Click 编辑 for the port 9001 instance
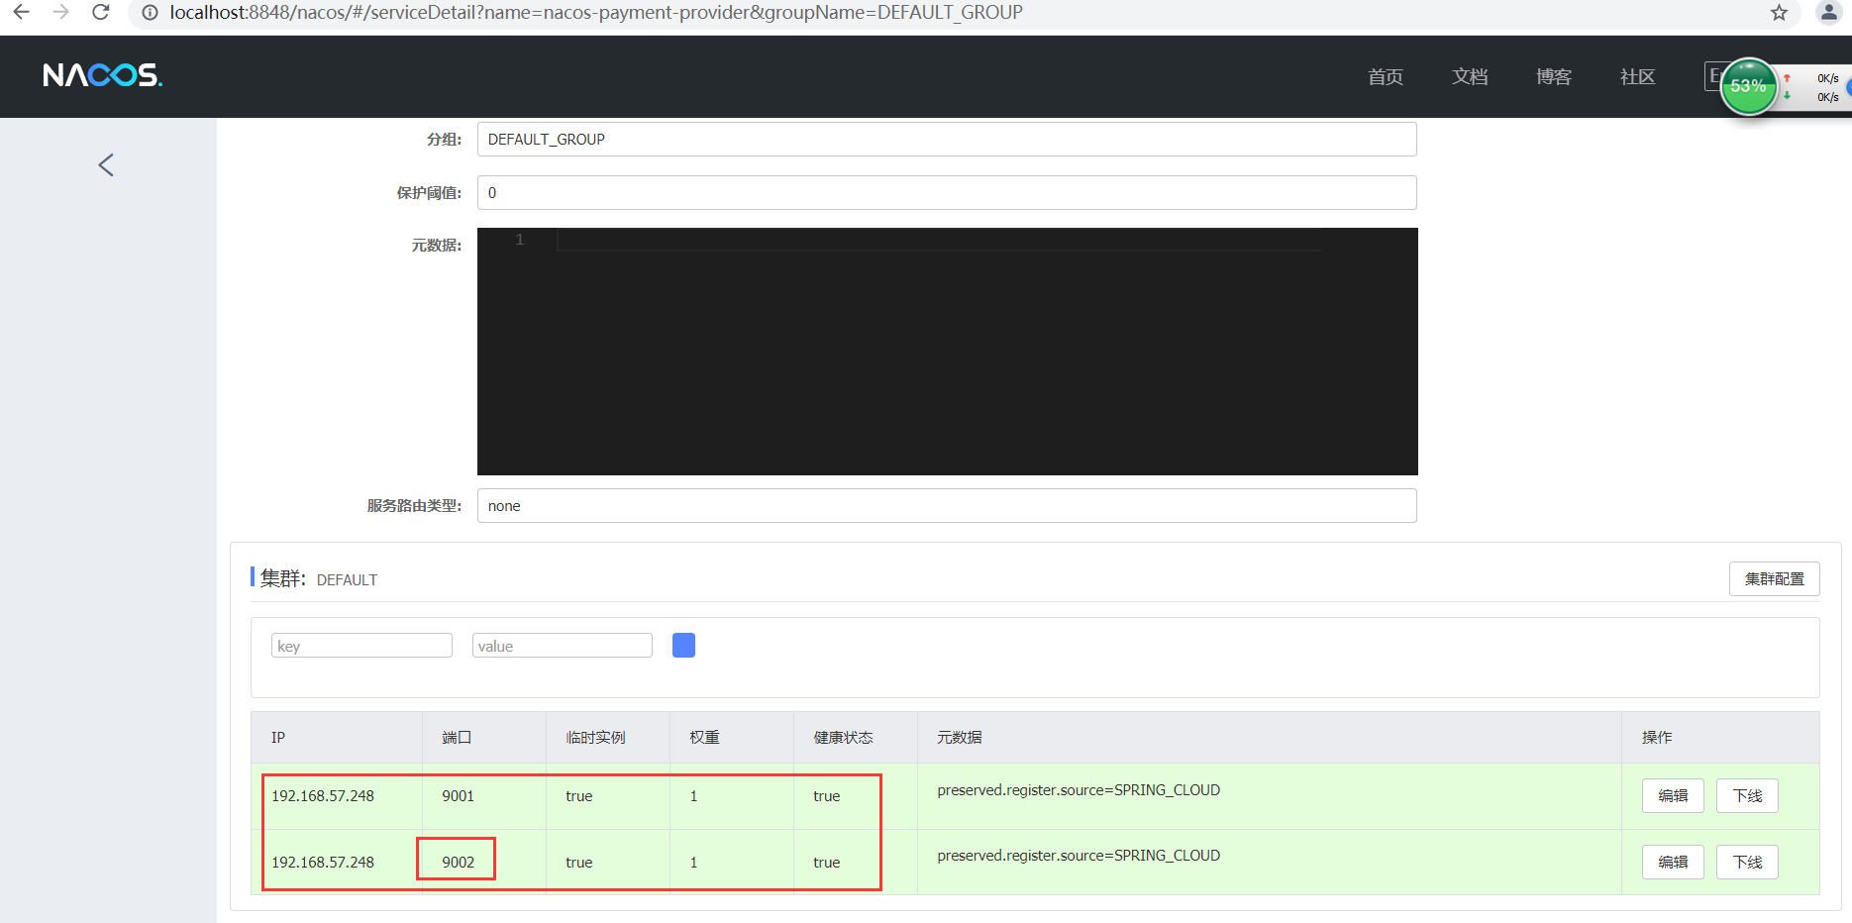The image size is (1852, 923). tap(1673, 796)
